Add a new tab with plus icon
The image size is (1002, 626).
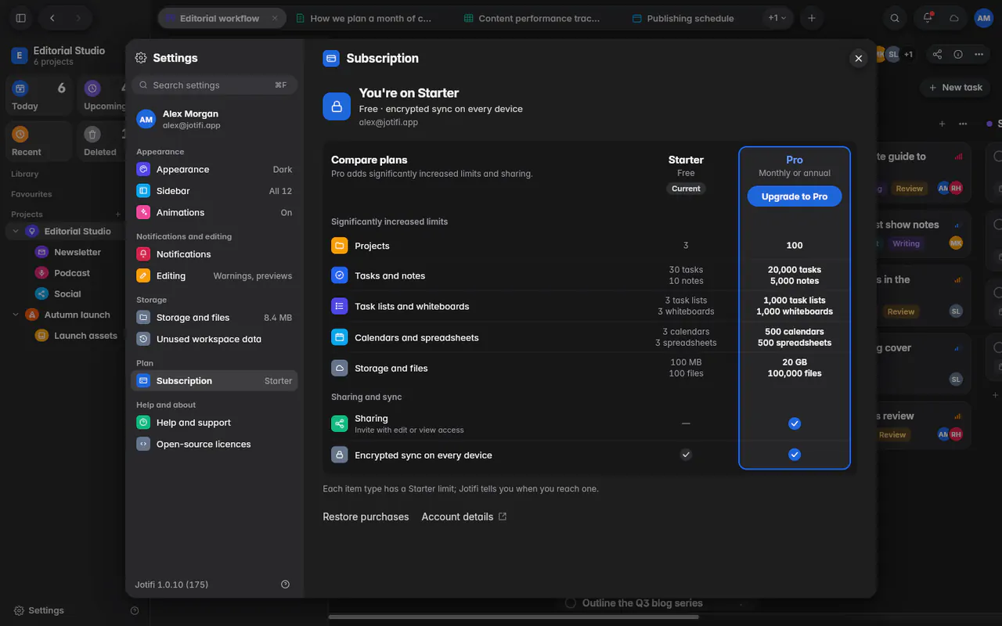[812, 18]
